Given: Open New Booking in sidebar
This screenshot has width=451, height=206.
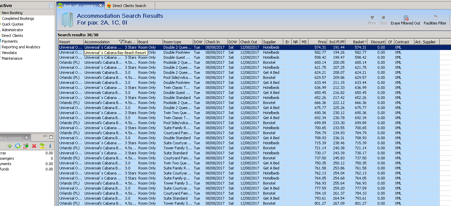Looking at the screenshot, I should coord(12,13).
